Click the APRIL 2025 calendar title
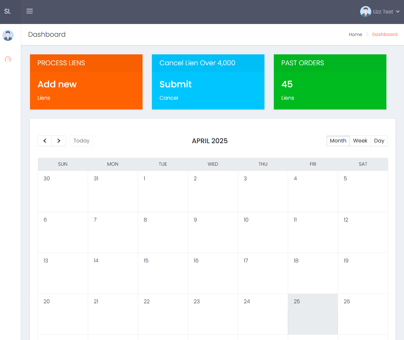The width and height of the screenshot is (404, 340). (210, 141)
